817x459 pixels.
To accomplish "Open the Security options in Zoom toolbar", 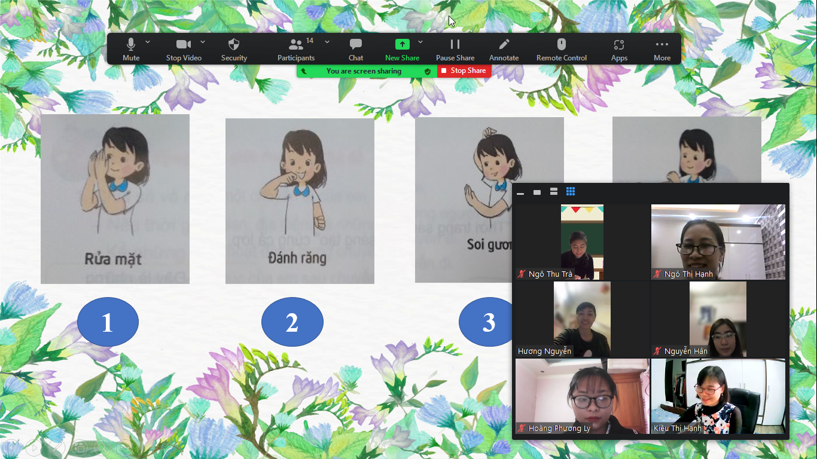I will pos(234,49).
